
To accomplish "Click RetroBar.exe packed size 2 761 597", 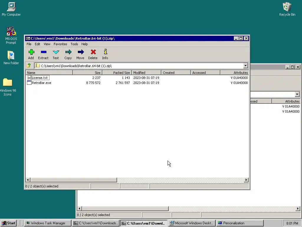I will (x=123, y=83).
